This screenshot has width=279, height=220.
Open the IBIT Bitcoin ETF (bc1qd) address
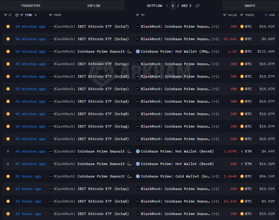click(103, 101)
